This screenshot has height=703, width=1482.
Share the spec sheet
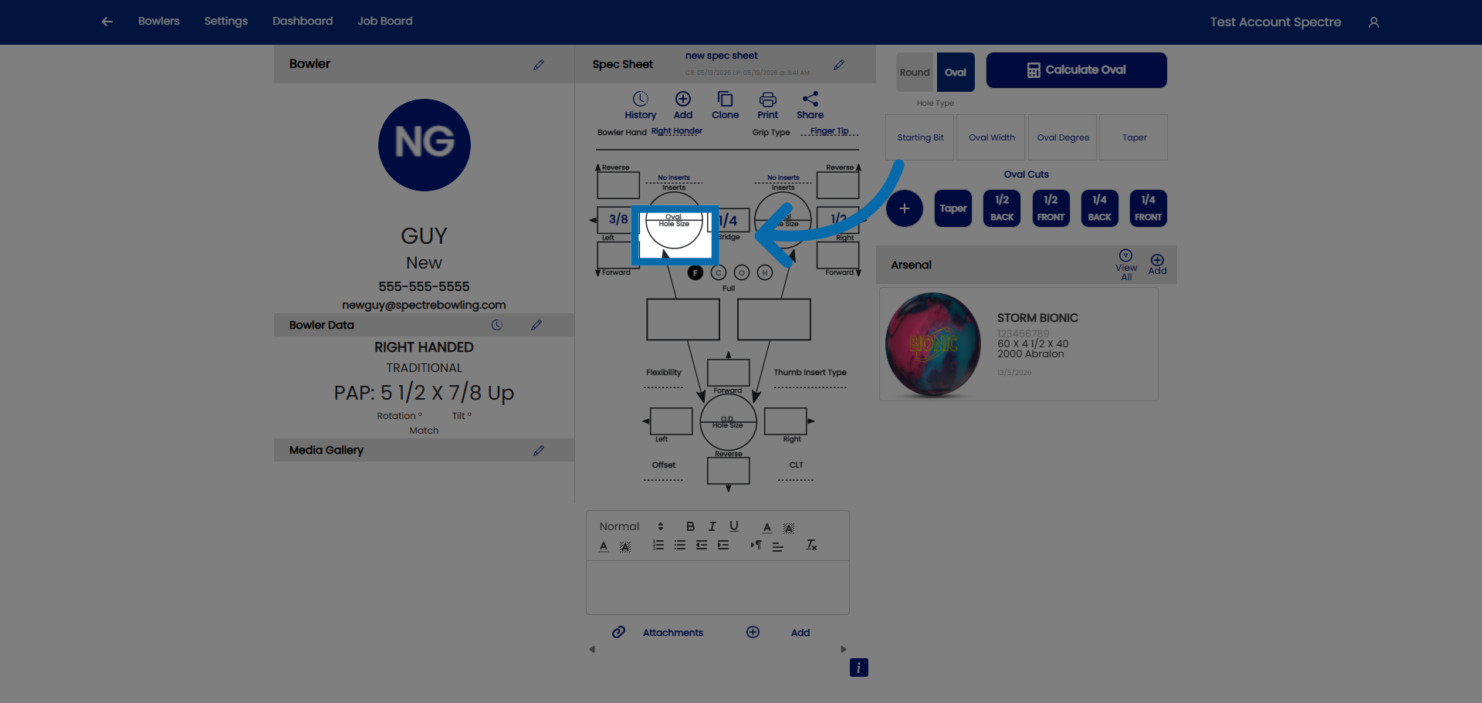coord(810,106)
